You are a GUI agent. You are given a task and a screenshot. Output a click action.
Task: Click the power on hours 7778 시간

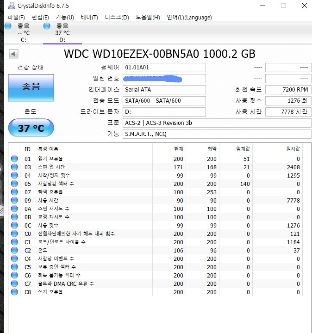(288, 112)
